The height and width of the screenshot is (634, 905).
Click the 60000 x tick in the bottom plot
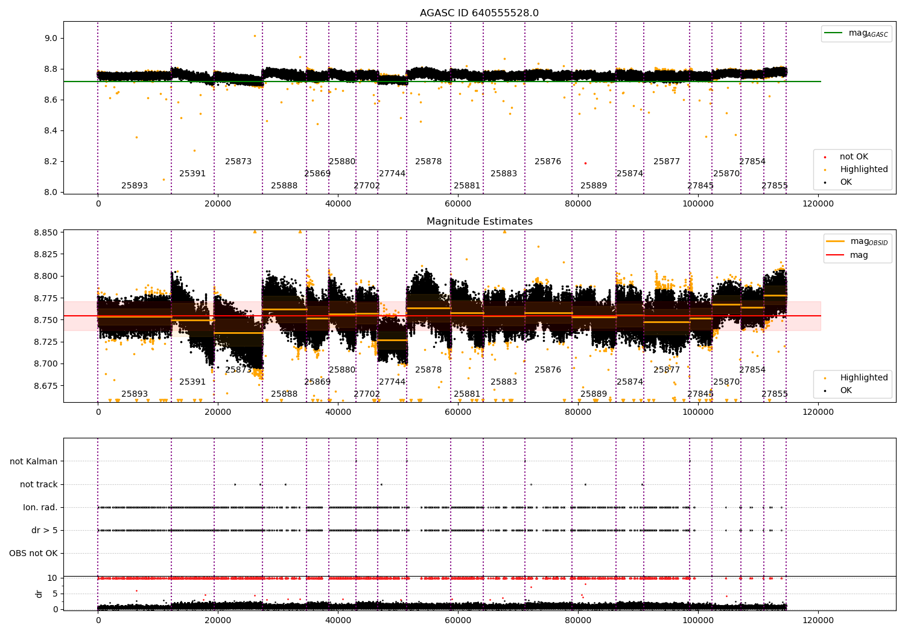[458, 621]
